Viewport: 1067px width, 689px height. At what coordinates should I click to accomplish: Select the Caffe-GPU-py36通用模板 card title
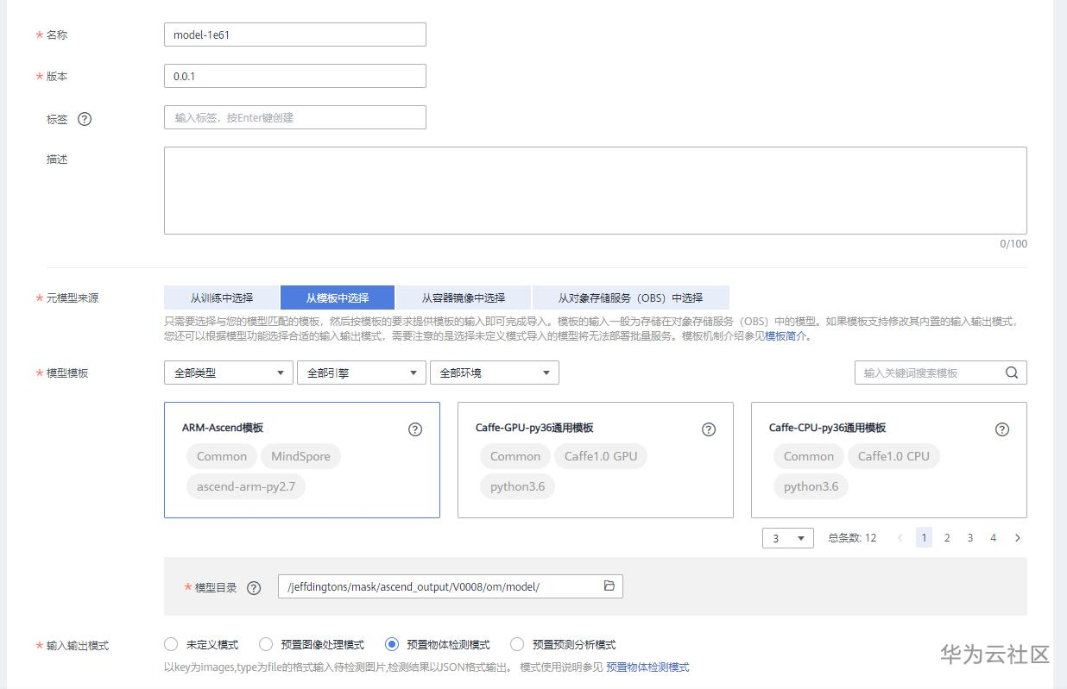534,428
